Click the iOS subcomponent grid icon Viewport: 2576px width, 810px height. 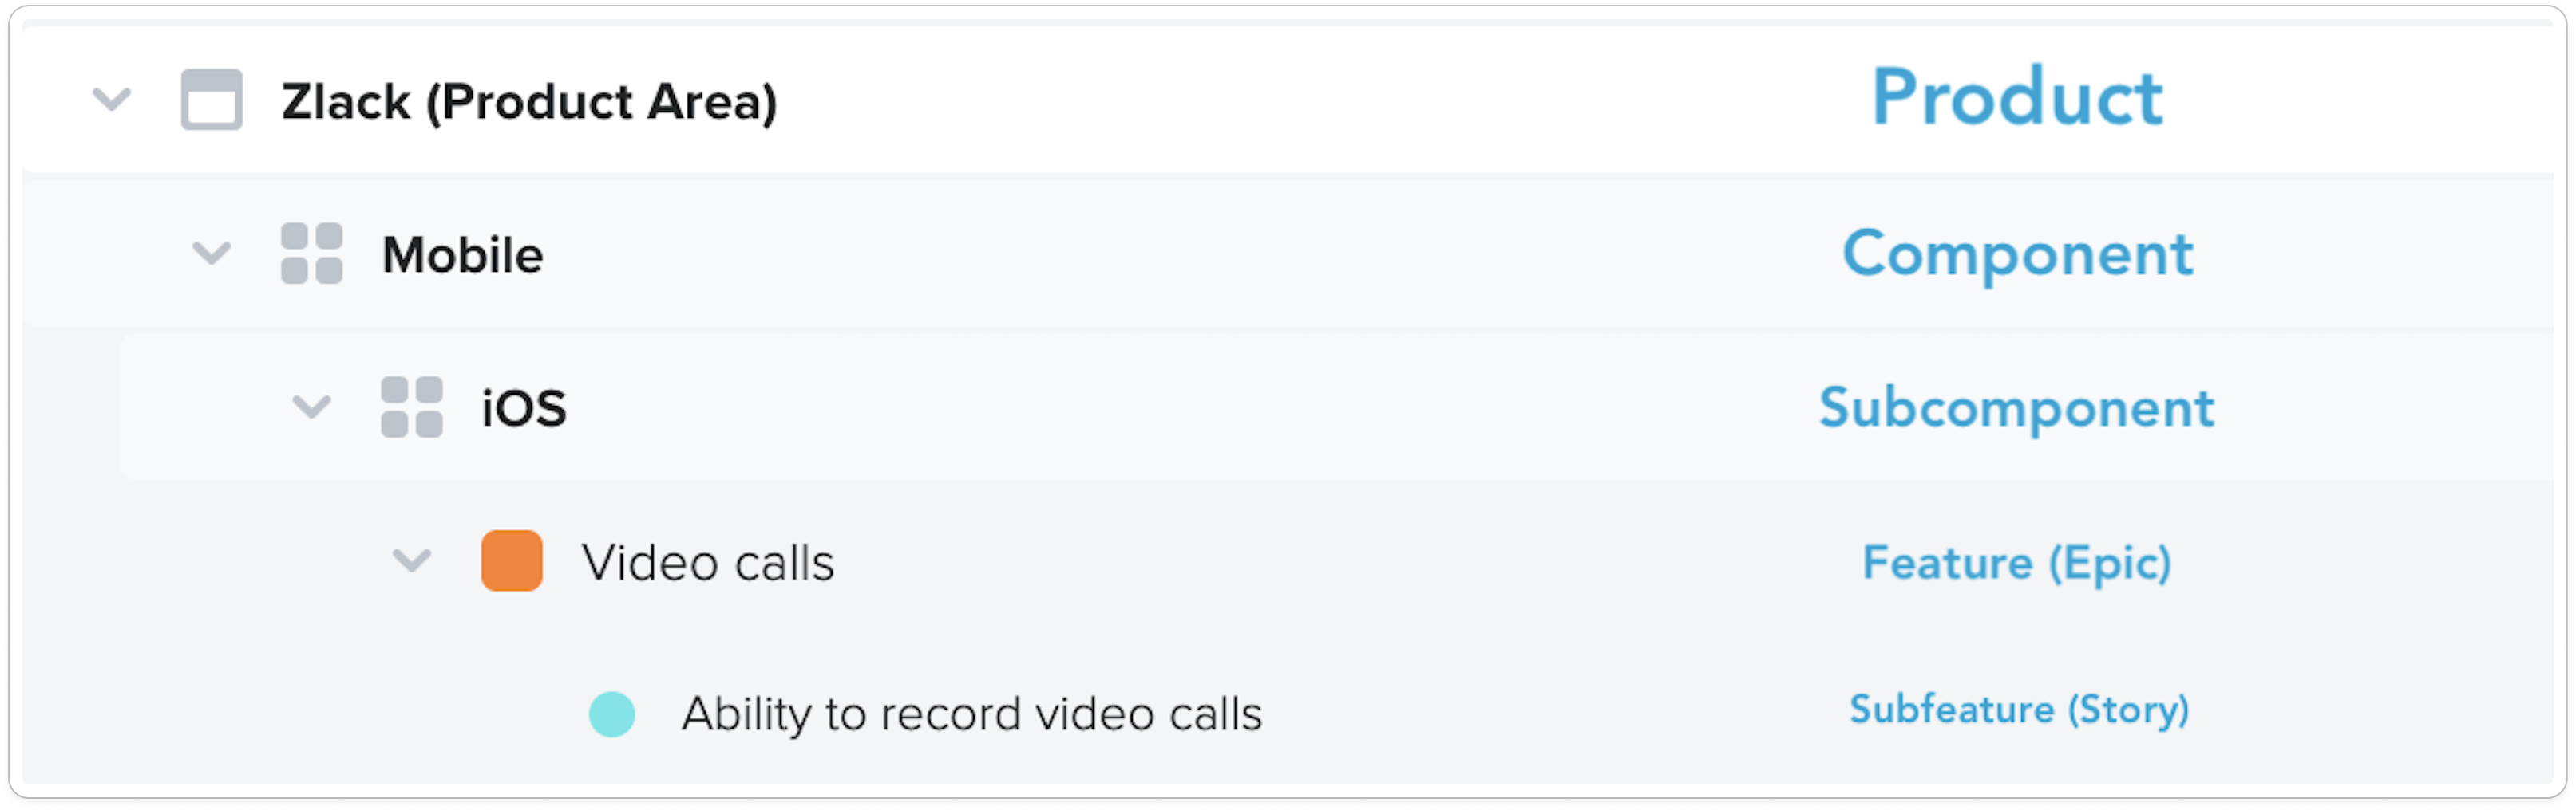point(411,407)
